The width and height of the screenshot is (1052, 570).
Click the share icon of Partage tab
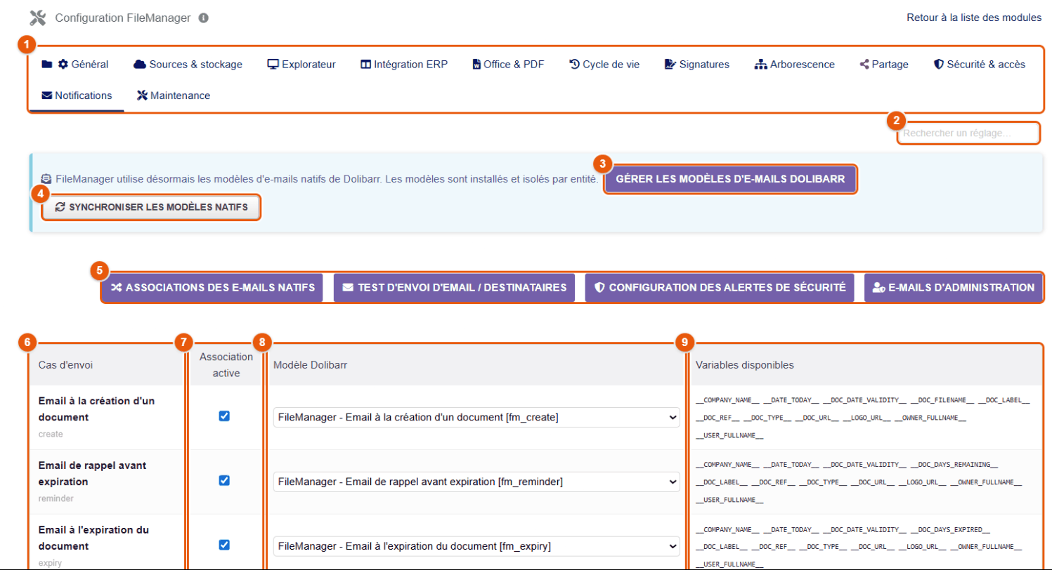click(x=864, y=65)
